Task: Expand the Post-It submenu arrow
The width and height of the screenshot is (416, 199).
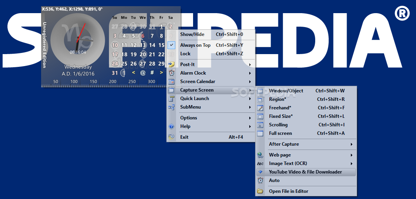Action: point(250,65)
